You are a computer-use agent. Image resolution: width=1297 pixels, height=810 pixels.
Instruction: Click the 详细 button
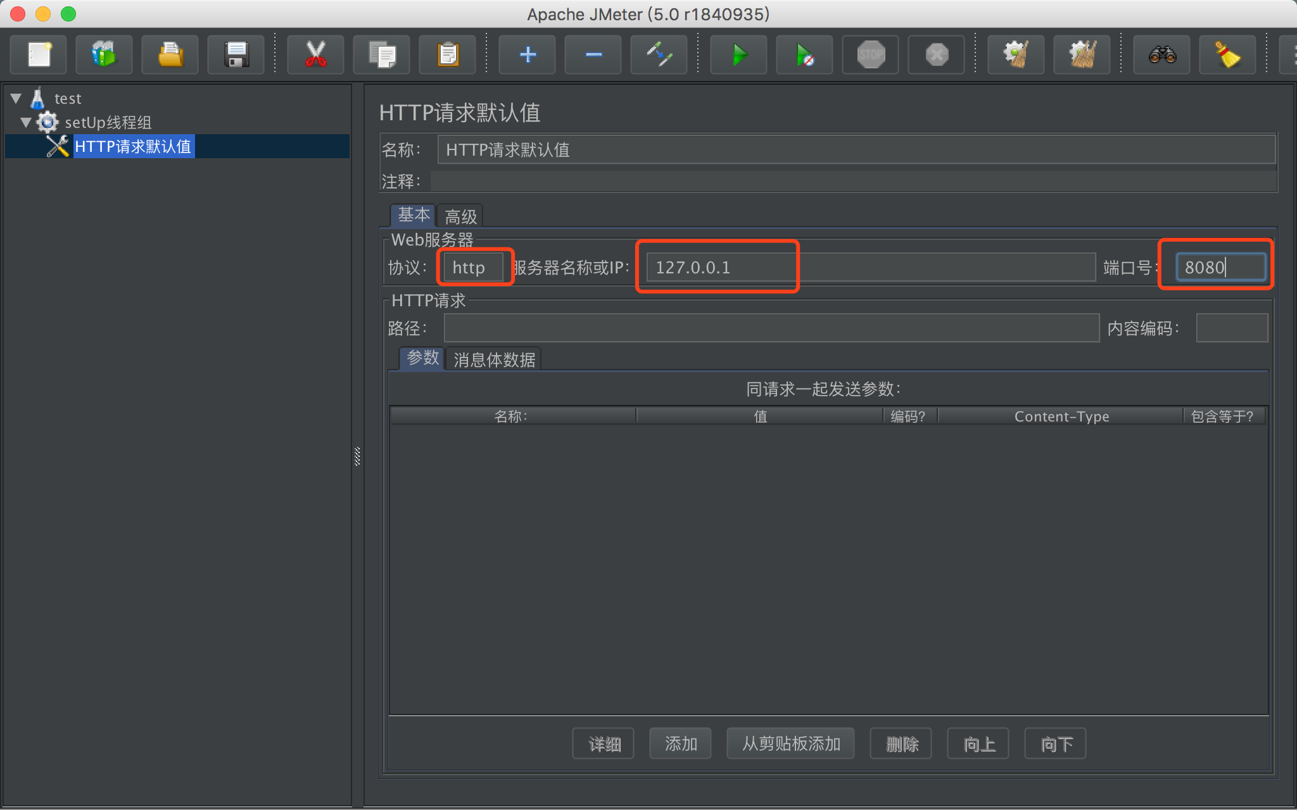(604, 744)
